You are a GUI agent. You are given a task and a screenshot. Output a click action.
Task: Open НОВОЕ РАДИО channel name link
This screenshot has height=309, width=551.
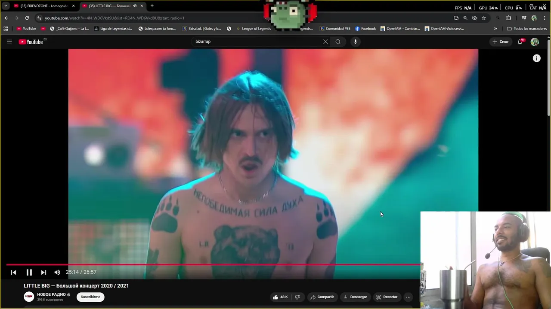[51, 294]
